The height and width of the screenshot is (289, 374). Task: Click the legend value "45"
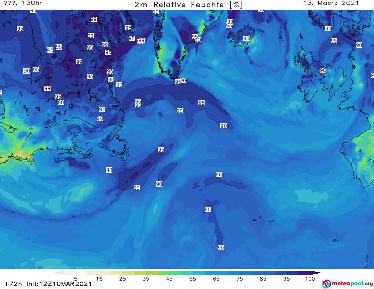(169, 279)
